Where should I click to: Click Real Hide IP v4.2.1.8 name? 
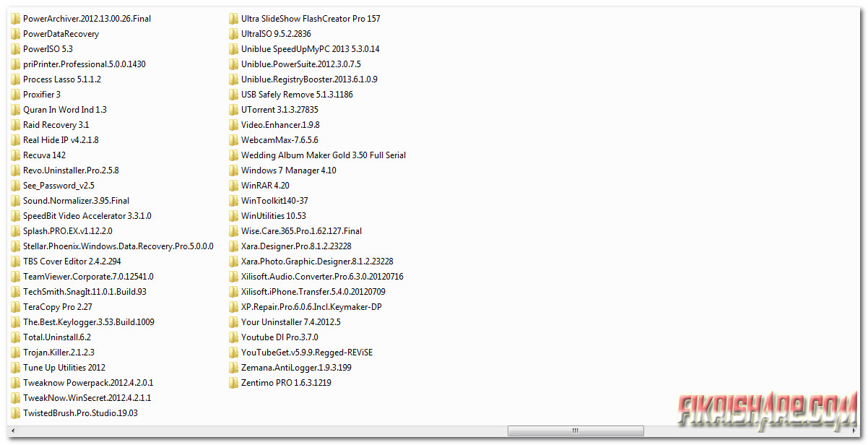[x=61, y=140]
